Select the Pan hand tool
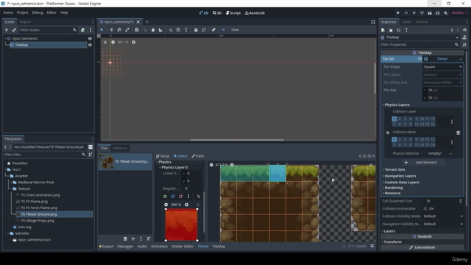Screen dimensions: 471x265 pos(153,29)
